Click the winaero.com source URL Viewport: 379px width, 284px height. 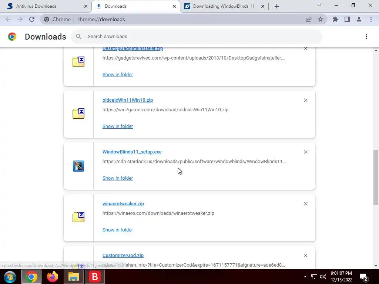click(x=158, y=213)
